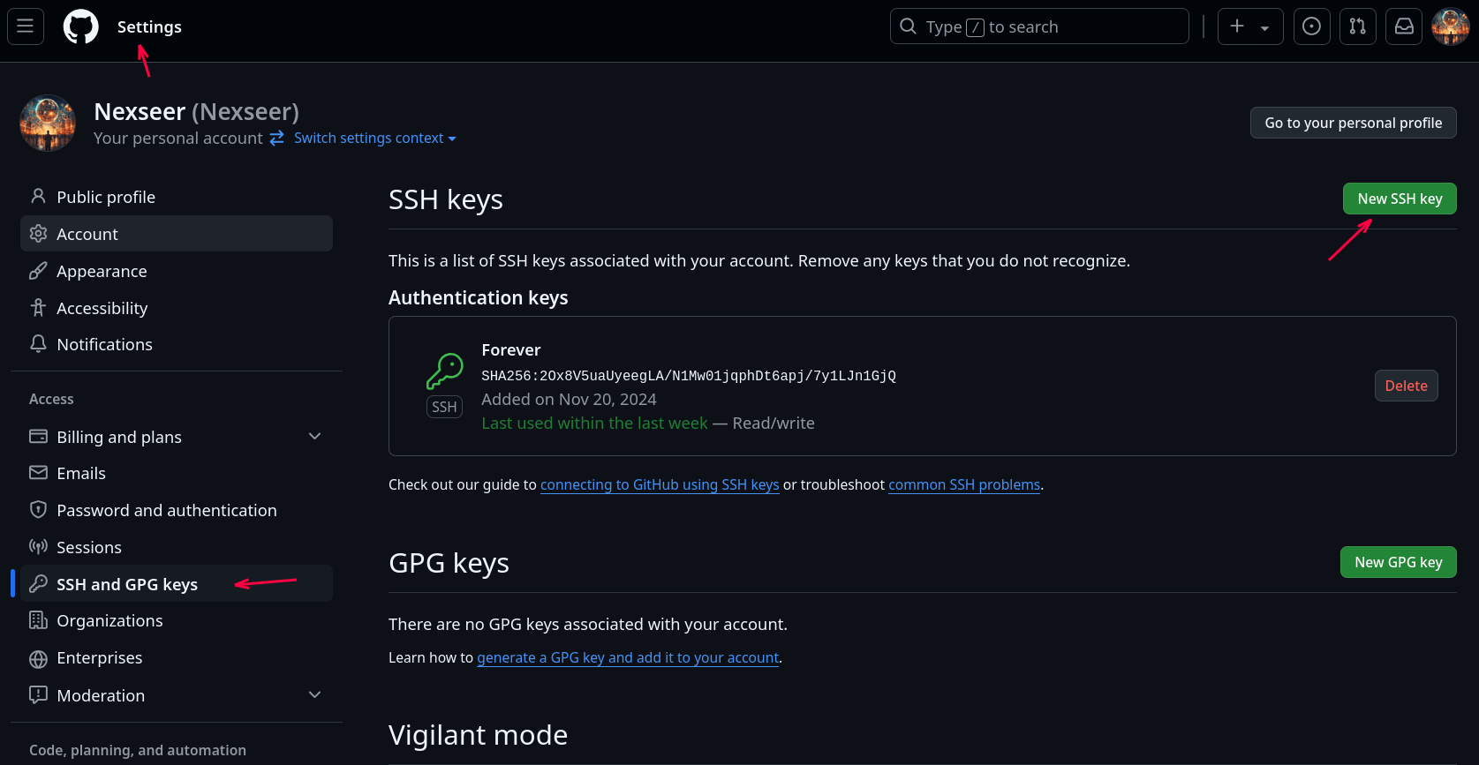Open connecting to GitHub using SSH keys link
Image resolution: width=1479 pixels, height=765 pixels.
click(x=660, y=484)
